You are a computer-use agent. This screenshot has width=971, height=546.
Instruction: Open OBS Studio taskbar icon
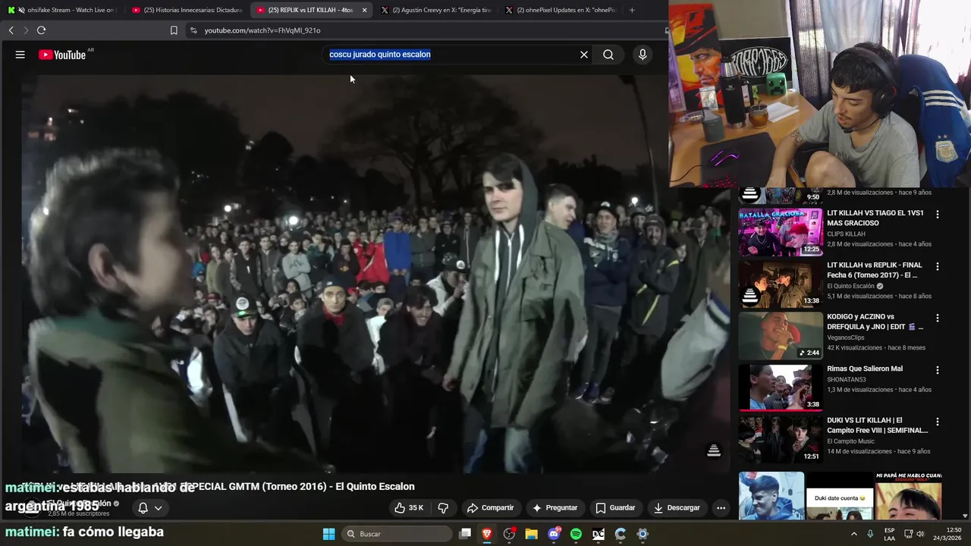pos(509,534)
